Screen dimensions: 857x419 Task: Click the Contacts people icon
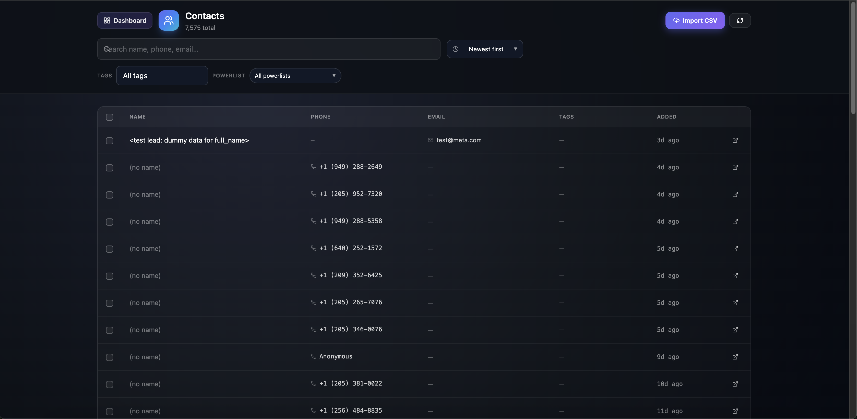(169, 21)
